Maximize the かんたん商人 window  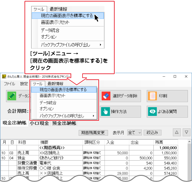pos(175,77)
